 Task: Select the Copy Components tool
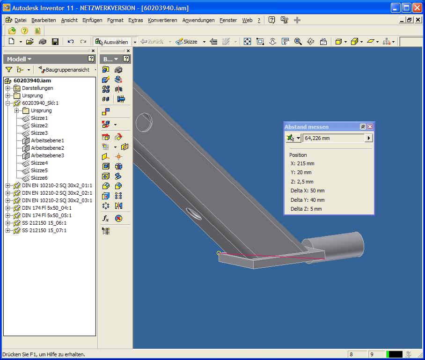106,99
